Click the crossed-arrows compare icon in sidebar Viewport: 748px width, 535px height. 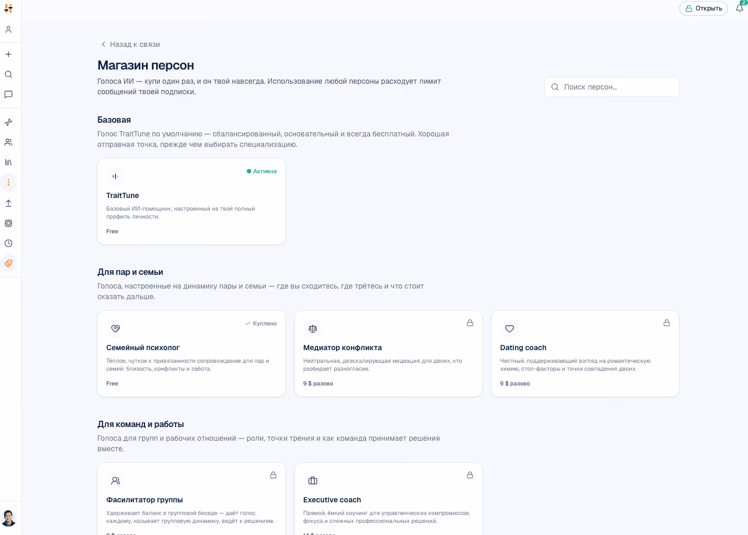tap(8, 122)
